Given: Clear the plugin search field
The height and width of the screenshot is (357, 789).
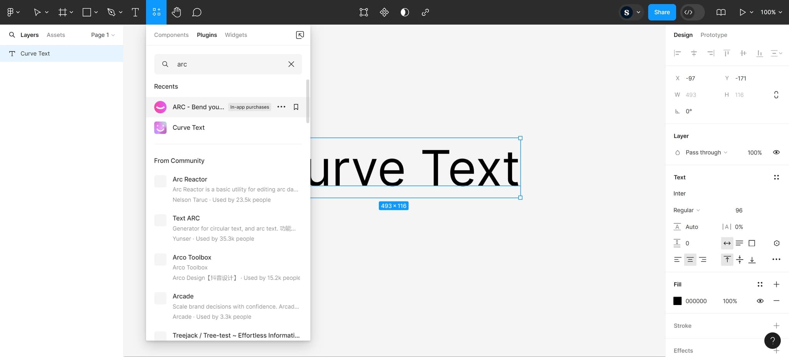Looking at the screenshot, I should pyautogui.click(x=291, y=64).
